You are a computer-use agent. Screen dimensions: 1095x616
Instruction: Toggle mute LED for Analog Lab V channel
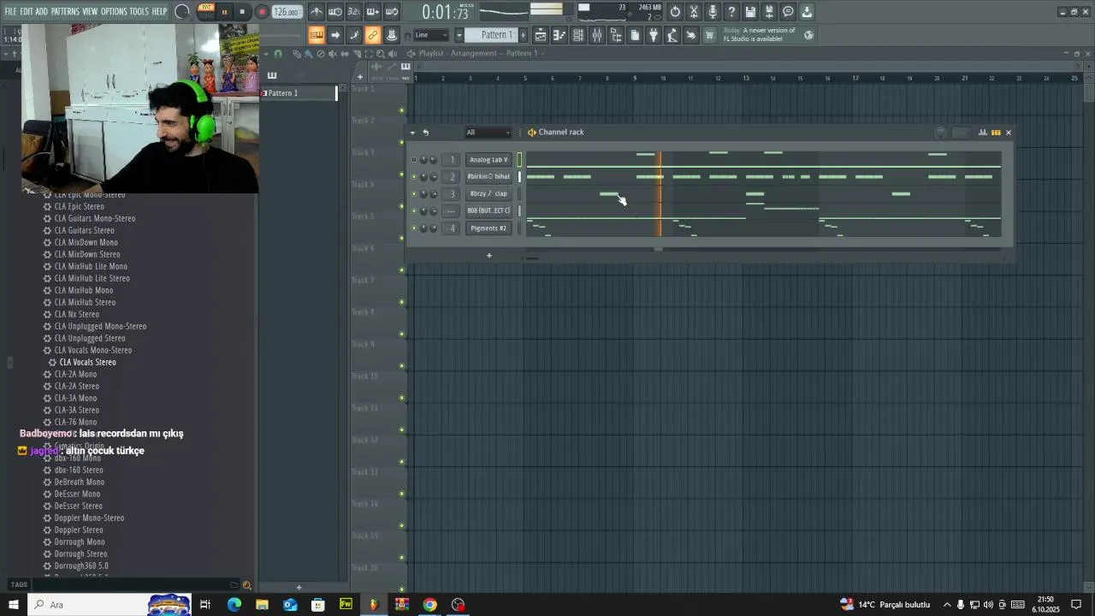coord(414,160)
